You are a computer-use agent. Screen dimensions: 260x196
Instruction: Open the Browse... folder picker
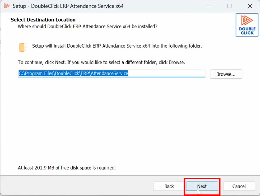(x=226, y=74)
